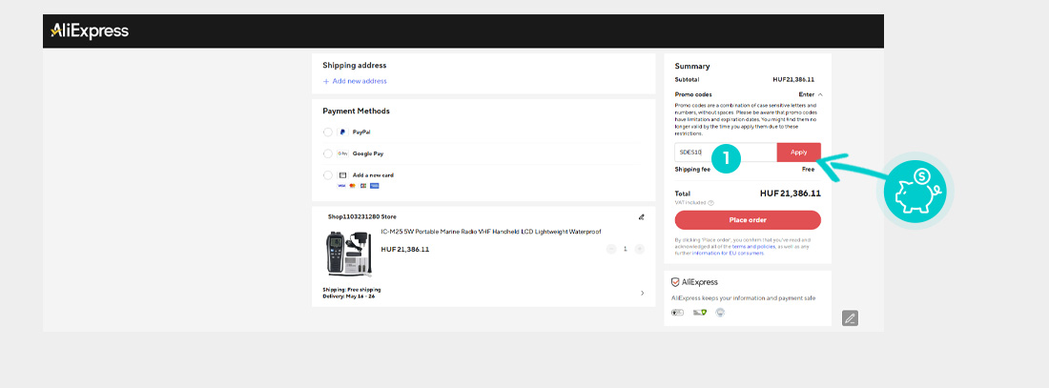Decrease item quantity with minus button

tap(611, 249)
